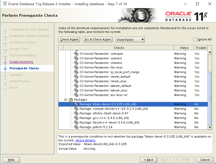Select row Package: compat-libstdc++-33-3.2.3
The height and width of the screenshot is (164, 216).
pos(133,109)
